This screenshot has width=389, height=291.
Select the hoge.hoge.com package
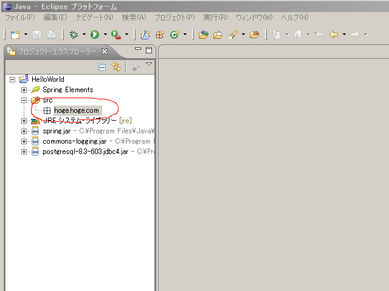(76, 110)
